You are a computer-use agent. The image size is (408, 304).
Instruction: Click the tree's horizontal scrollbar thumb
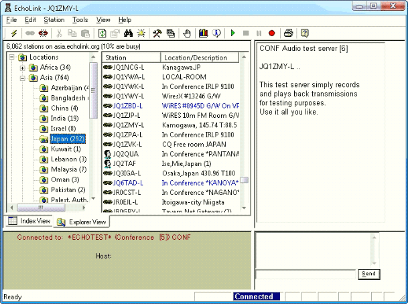[41, 208]
